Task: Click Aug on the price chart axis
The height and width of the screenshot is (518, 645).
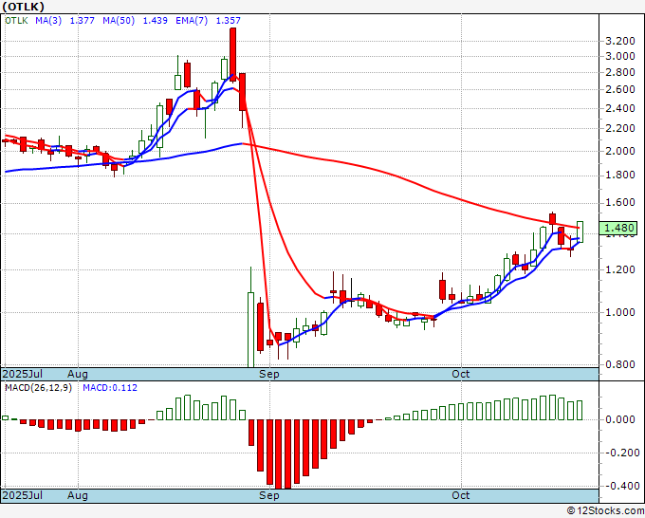Action: click(x=78, y=374)
